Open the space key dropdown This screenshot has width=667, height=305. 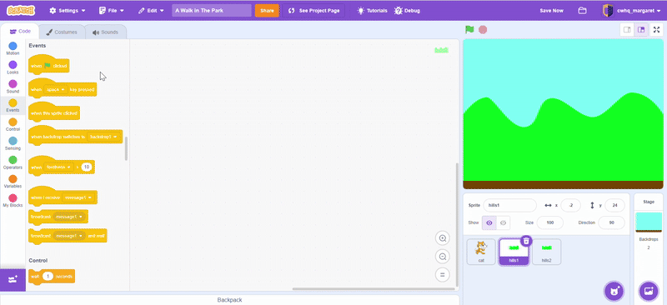click(56, 90)
